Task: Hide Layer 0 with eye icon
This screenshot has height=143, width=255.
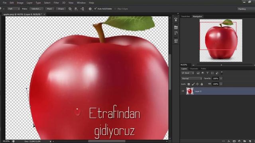Action: coord(183,91)
